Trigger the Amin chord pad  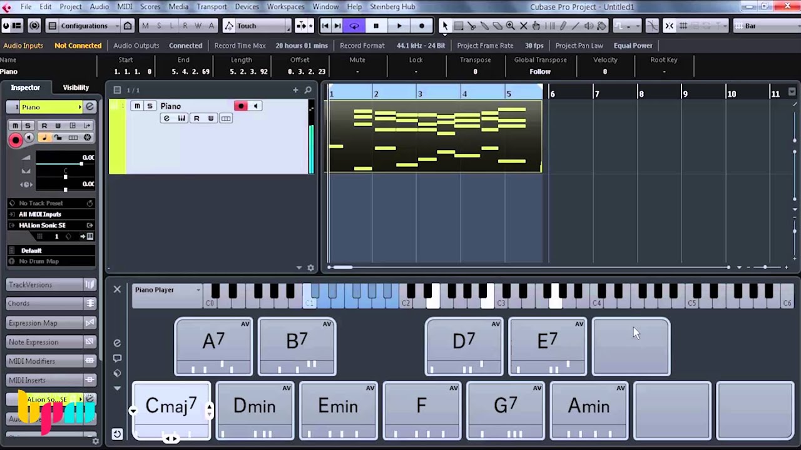(x=589, y=411)
